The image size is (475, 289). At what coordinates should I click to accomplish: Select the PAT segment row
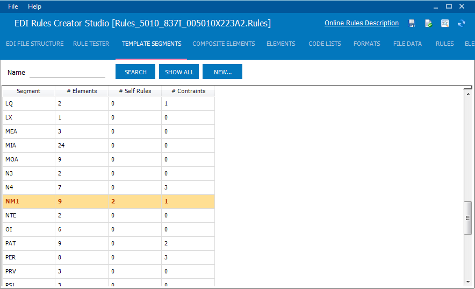pyautogui.click(x=109, y=243)
